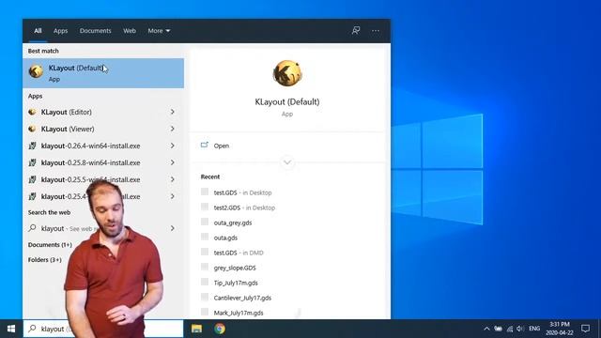This screenshot has width=601, height=338.
Task: Open recent file Cantilever_July17.gds
Action: coord(242,298)
